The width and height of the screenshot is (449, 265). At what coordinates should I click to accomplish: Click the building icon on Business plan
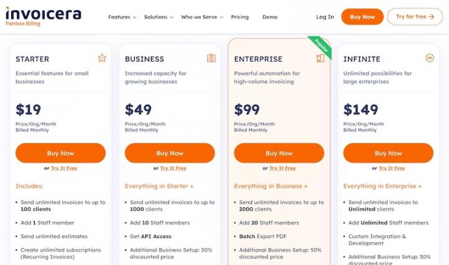point(211,58)
